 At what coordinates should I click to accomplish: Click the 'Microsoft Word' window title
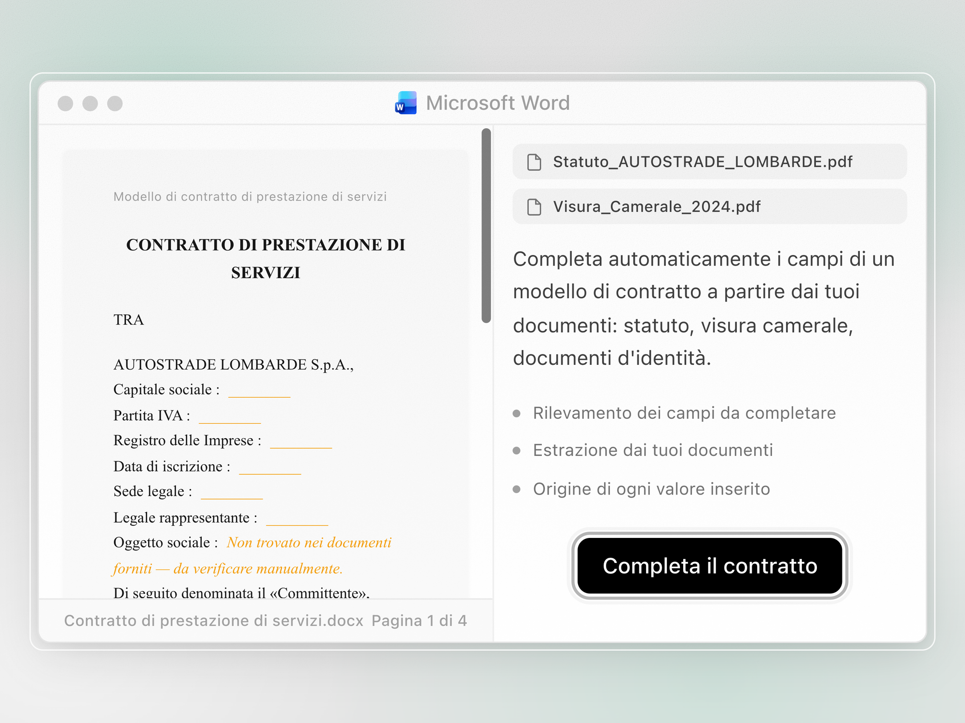point(498,103)
